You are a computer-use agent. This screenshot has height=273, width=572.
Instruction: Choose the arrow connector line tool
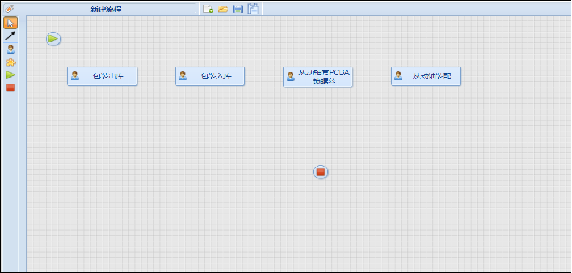click(x=10, y=36)
